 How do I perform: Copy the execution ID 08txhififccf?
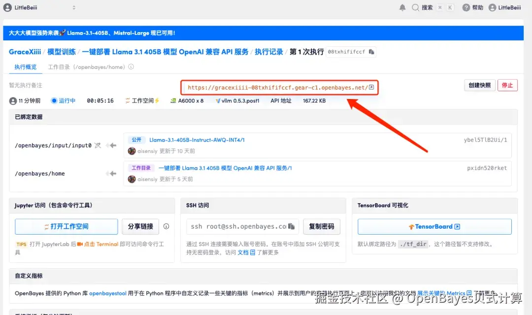click(x=371, y=52)
